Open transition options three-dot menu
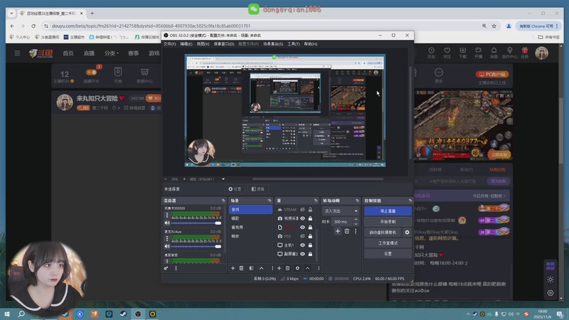Image resolution: width=569 pixels, height=320 pixels. (356, 231)
